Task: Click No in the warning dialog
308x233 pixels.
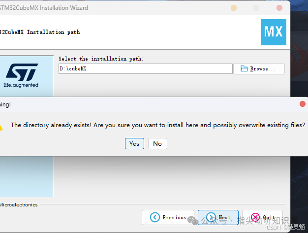Action: click(157, 143)
